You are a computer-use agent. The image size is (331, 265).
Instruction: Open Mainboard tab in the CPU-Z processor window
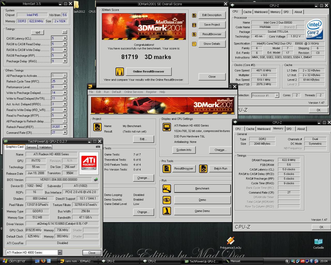(261, 12)
